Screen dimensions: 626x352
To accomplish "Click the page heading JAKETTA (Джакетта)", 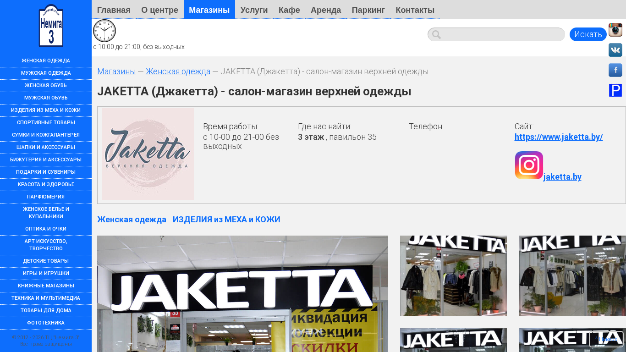I will [254, 91].
